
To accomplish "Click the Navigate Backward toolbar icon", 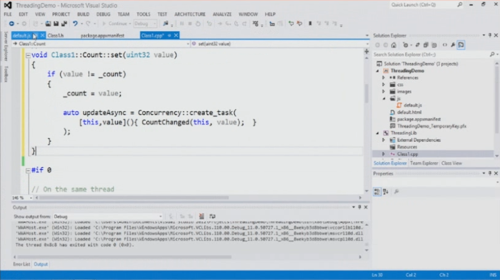I will click(11, 24).
